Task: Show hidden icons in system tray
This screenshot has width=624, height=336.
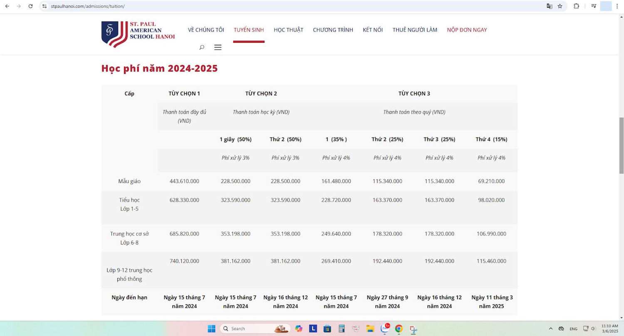Action: click(x=551, y=329)
